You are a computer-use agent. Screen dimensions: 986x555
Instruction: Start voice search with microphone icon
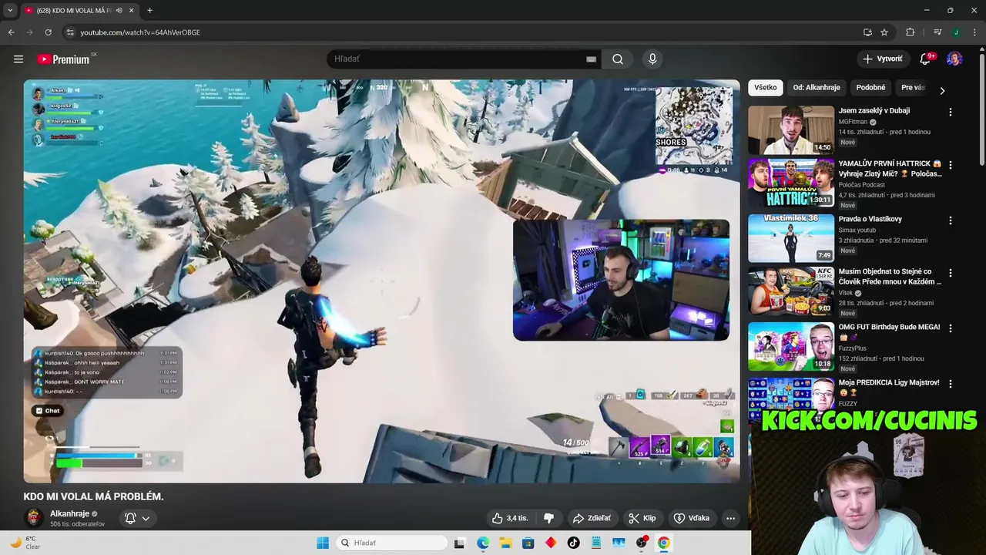click(652, 59)
